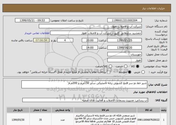
Task: Click the city field اهواز
Action: click(x=124, y=61)
